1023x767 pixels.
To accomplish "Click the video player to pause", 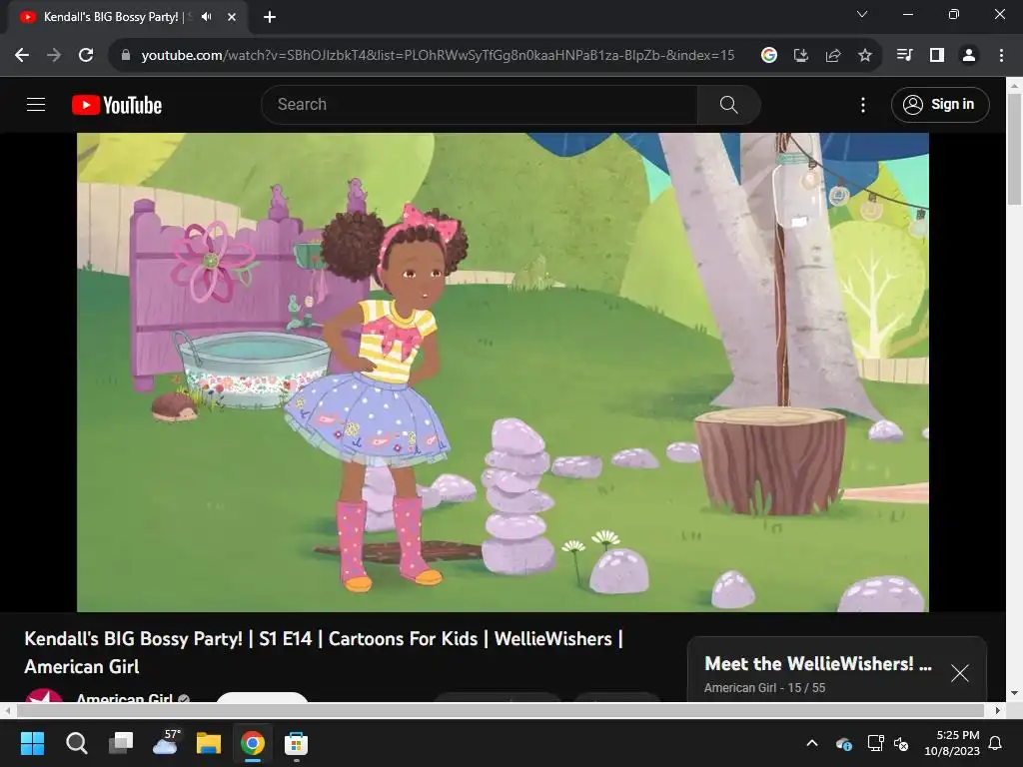I will 504,373.
